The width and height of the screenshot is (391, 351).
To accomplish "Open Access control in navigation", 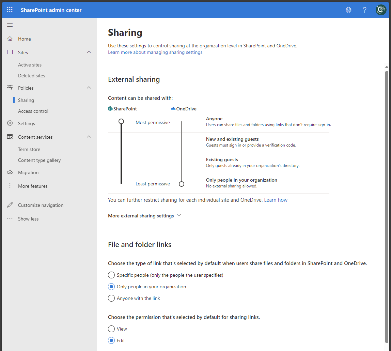I will (x=33, y=111).
